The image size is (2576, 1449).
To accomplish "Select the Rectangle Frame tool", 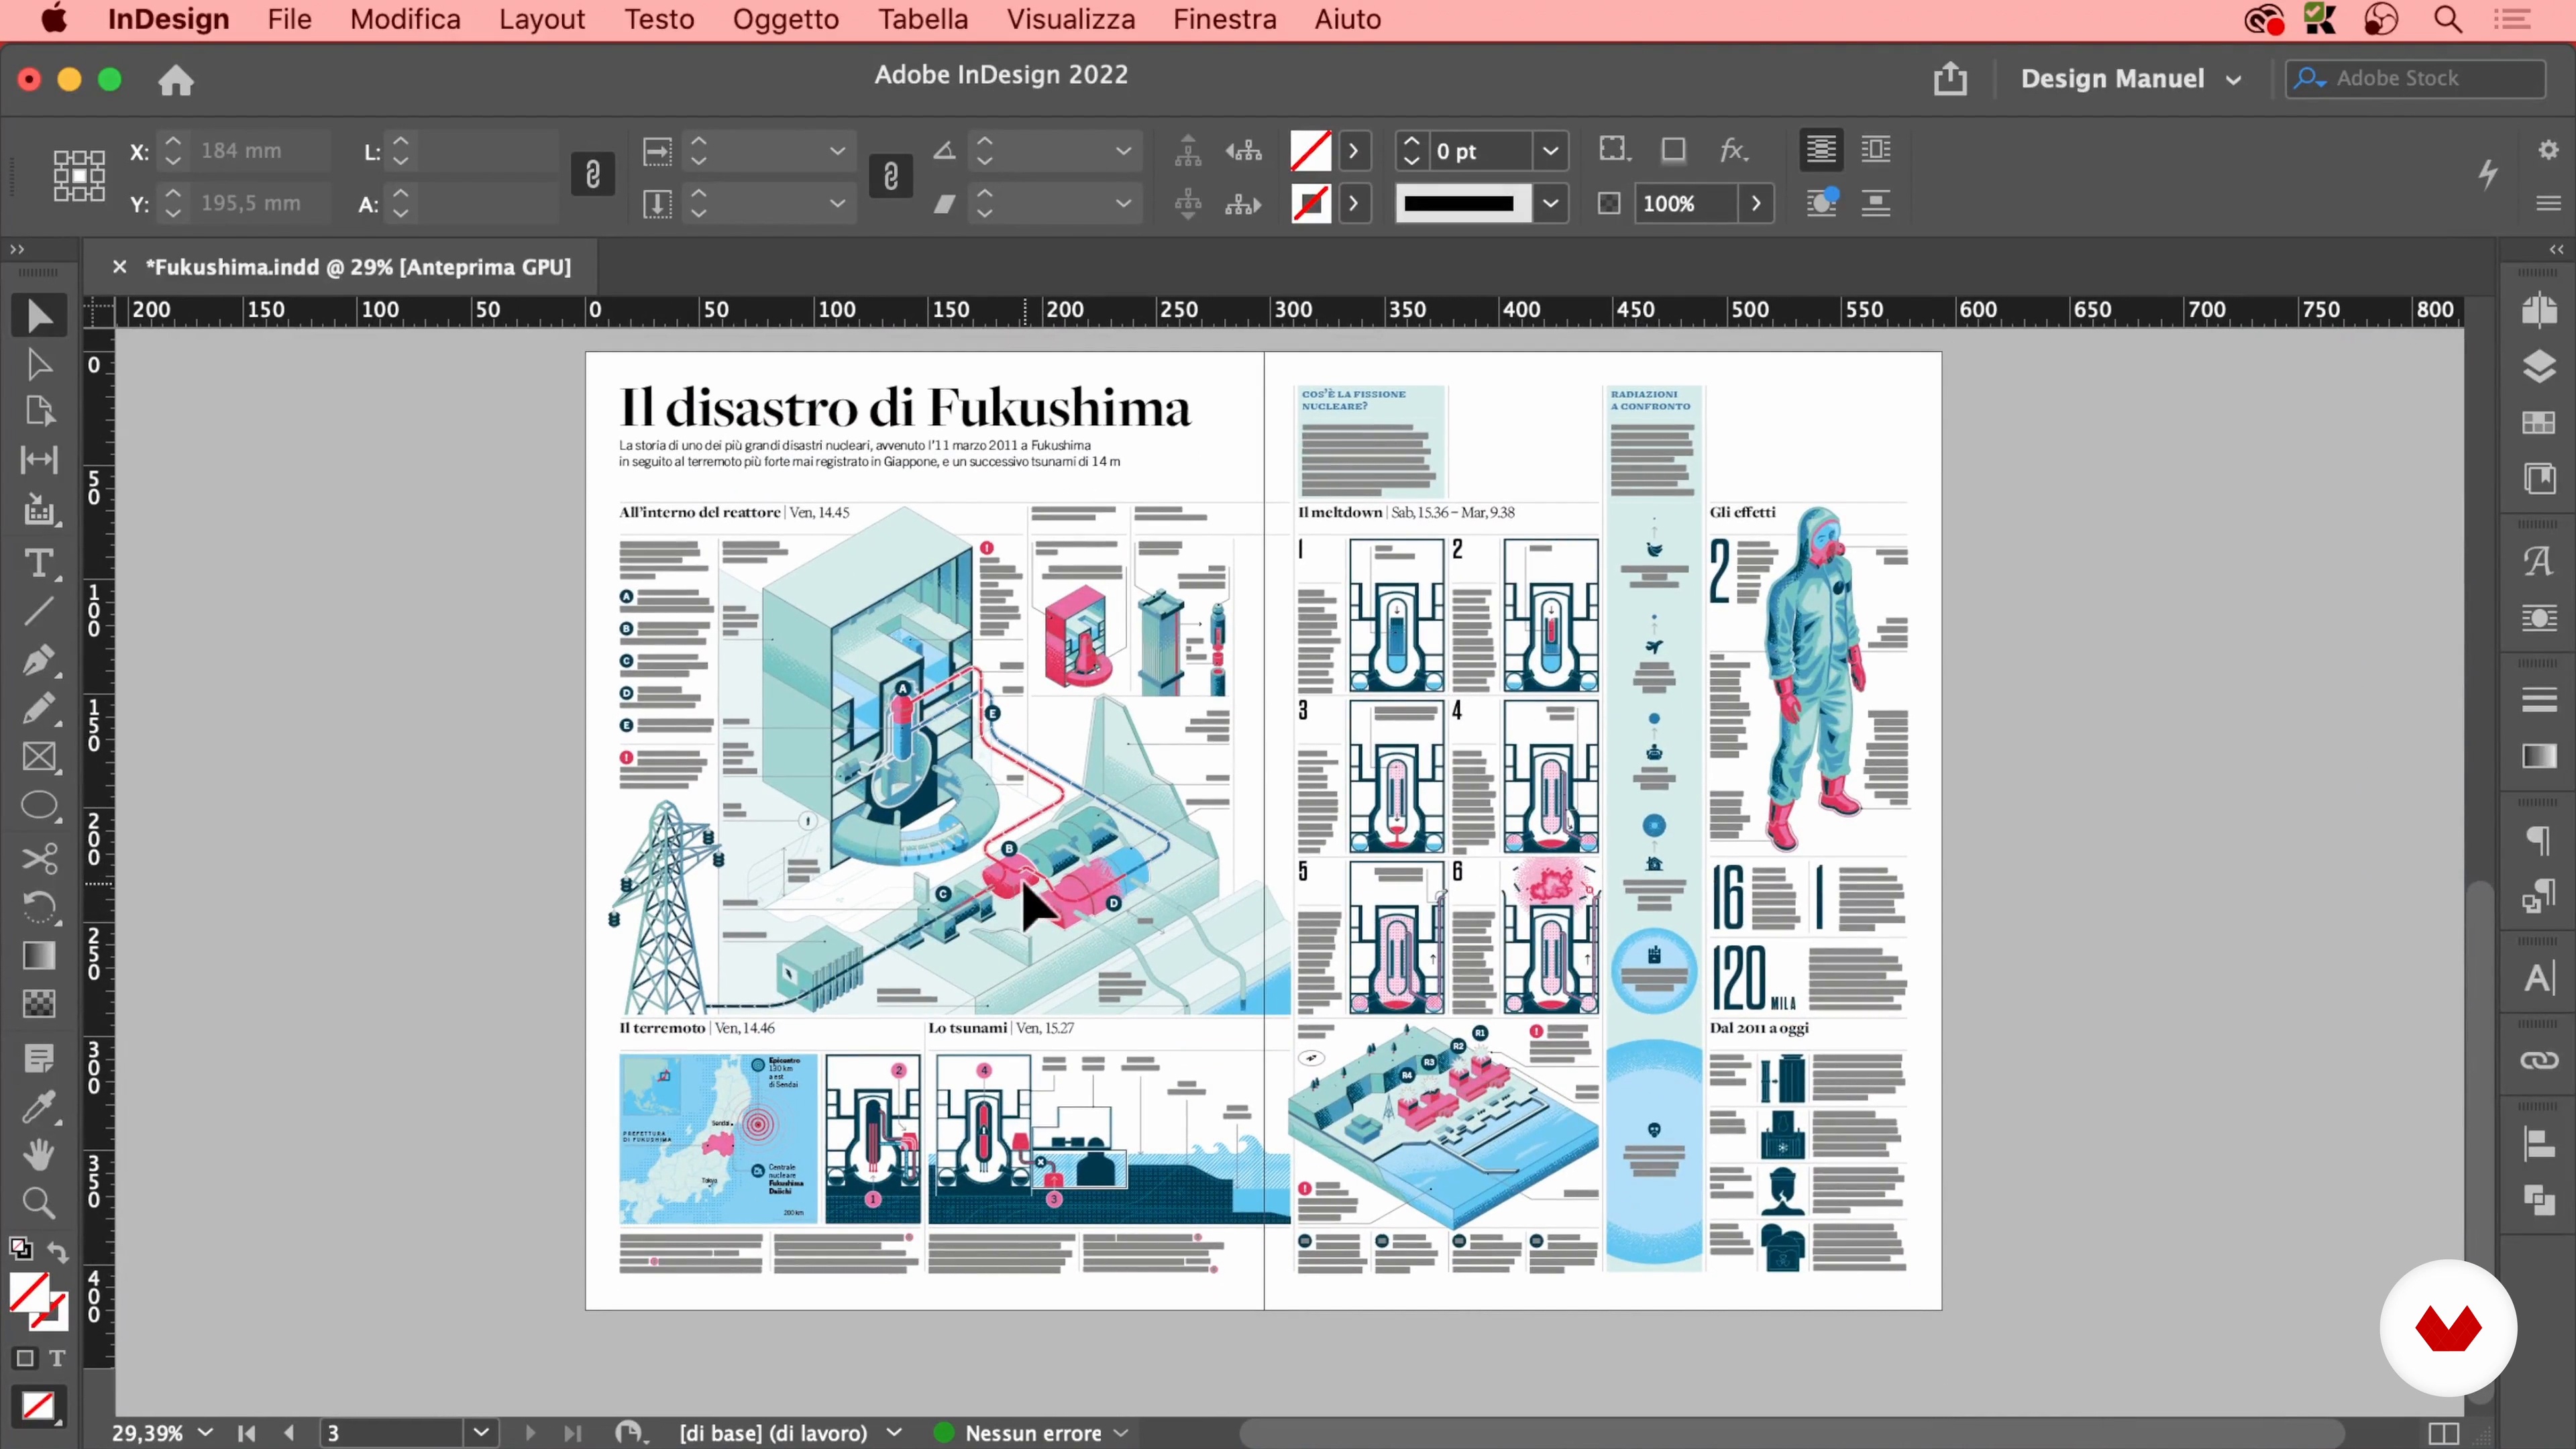I will [39, 757].
